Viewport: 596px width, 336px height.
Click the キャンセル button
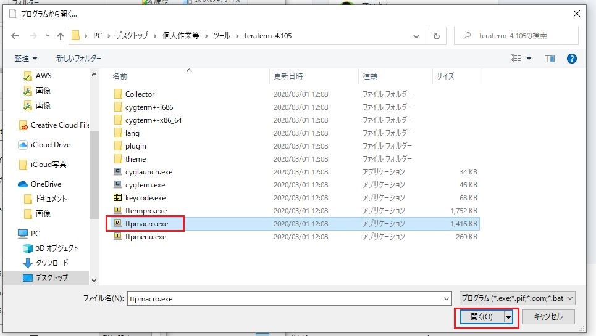coord(548,317)
